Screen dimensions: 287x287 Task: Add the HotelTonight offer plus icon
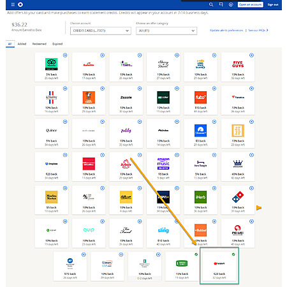click(x=214, y=155)
